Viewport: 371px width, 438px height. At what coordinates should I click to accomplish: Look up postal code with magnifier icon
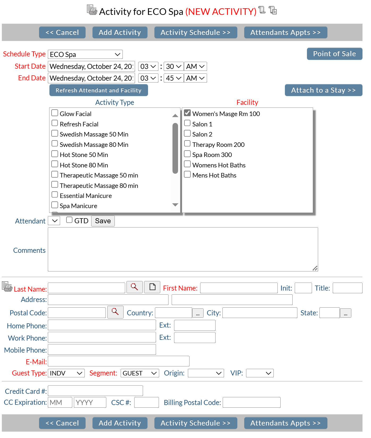tap(115, 312)
